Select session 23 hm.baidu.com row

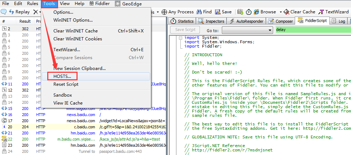(x=83, y=145)
